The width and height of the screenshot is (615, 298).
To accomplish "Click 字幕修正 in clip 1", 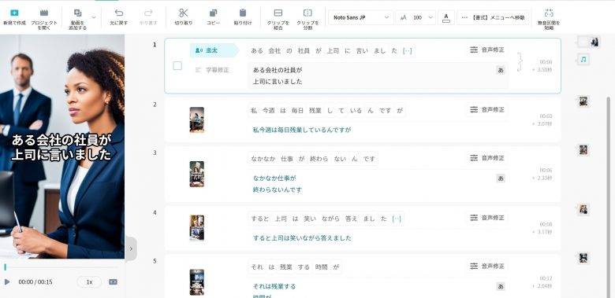I will pos(212,70).
